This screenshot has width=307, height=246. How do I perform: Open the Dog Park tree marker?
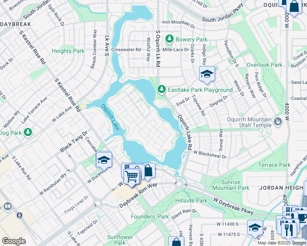pyautogui.click(x=28, y=132)
